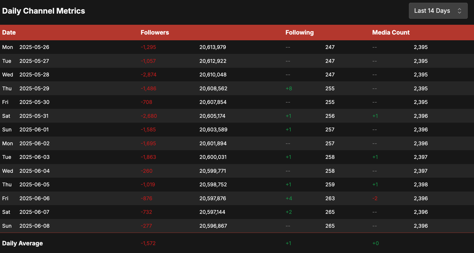Click the up-down chevron icon in the date range selector
Screen dimensions: 474x253
pyautogui.click(x=459, y=11)
